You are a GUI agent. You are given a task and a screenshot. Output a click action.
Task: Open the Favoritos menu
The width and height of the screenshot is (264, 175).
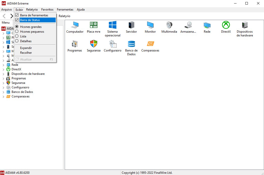pyautogui.click(x=47, y=10)
